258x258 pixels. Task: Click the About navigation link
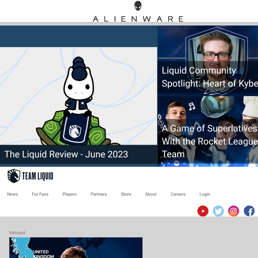(151, 194)
